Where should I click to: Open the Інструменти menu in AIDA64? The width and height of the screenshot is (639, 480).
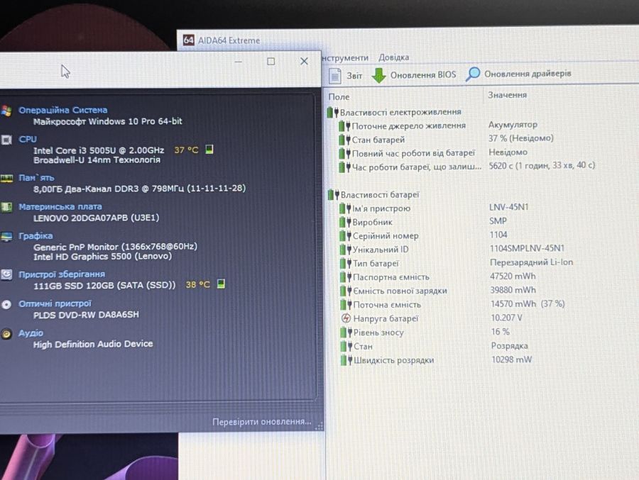pyautogui.click(x=345, y=58)
